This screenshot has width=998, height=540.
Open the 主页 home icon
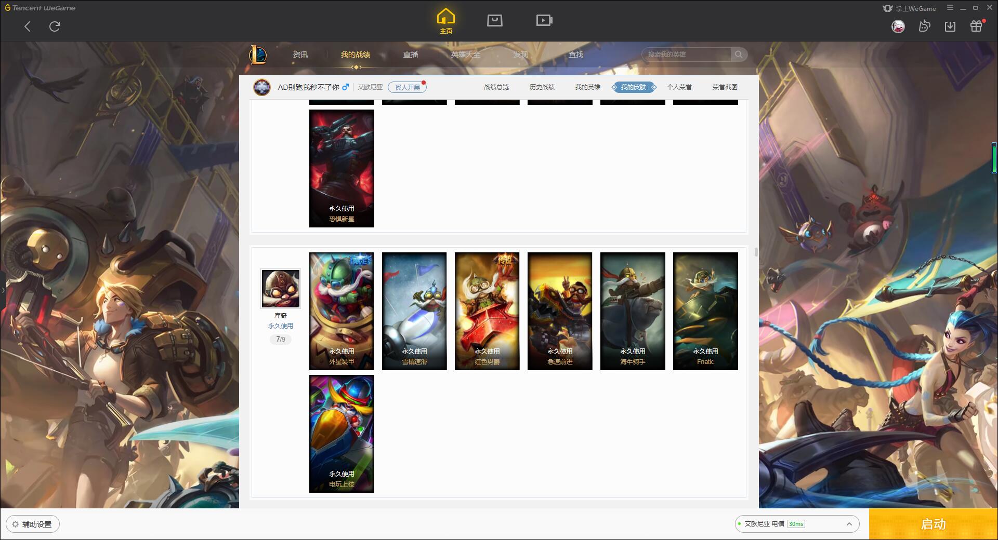coord(446,21)
